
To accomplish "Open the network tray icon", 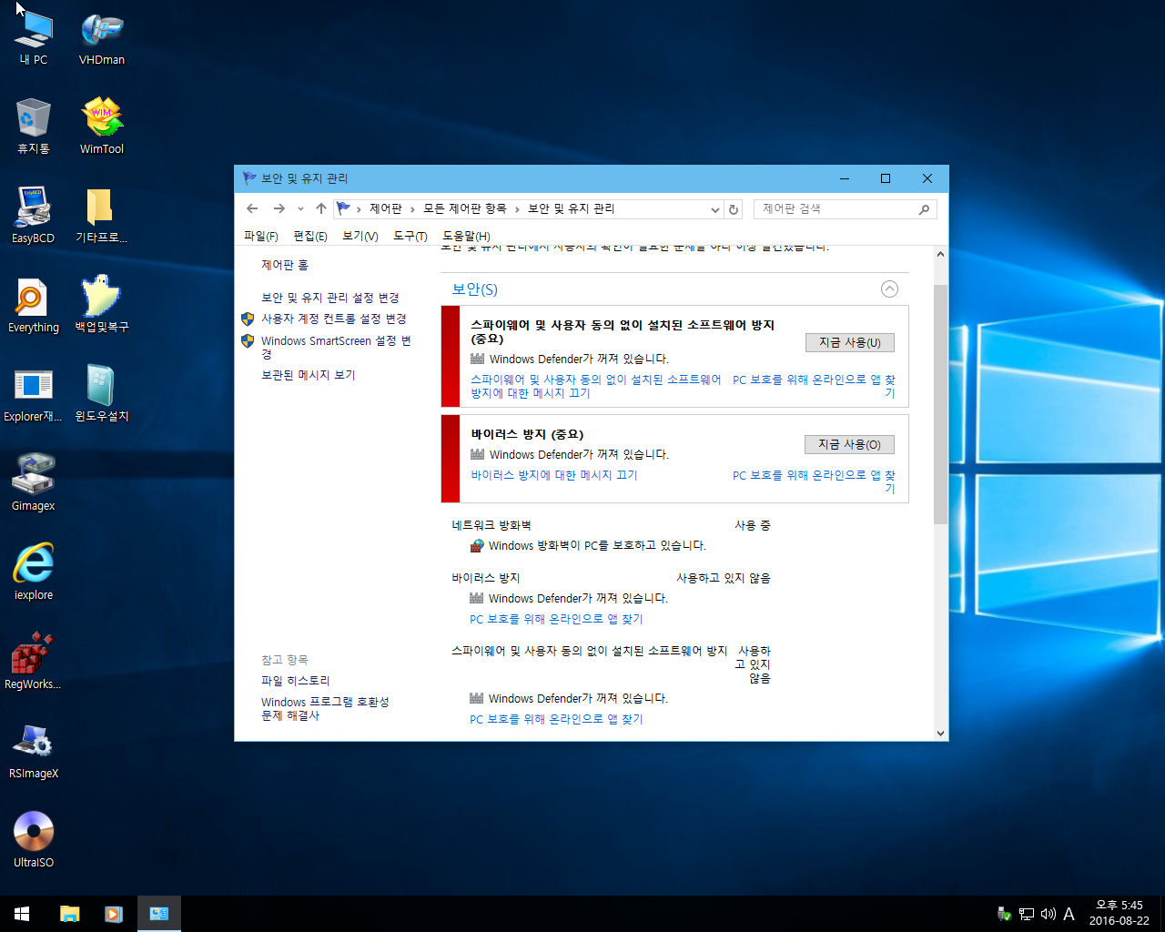I will click(x=1027, y=914).
